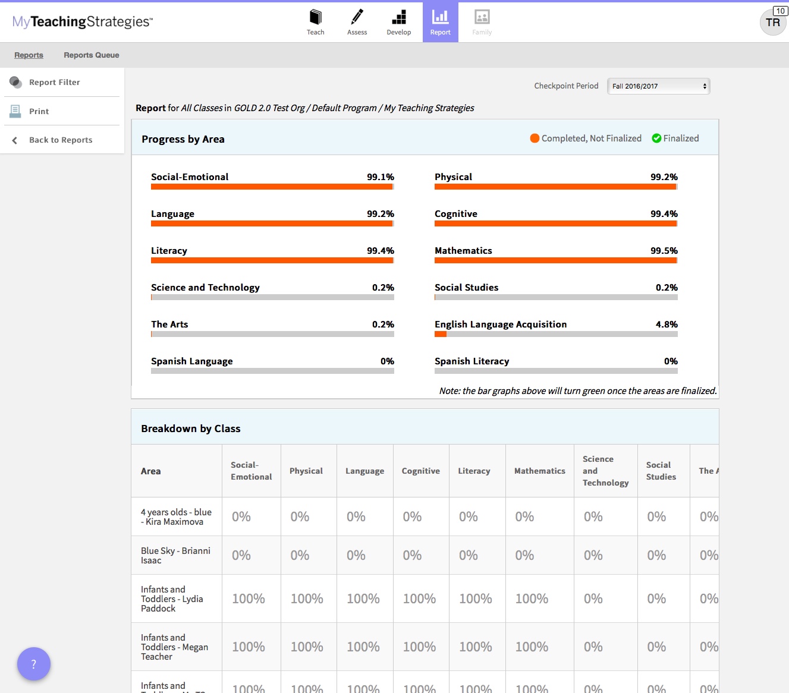This screenshot has height=693, width=789.
Task: Open the Report Filter panel
Action: (54, 82)
